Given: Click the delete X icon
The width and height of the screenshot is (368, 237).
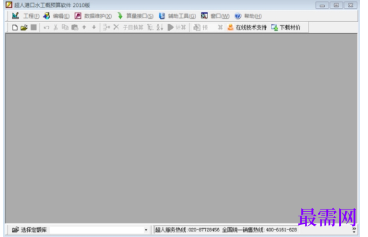Looking at the screenshot, I should pyautogui.click(x=116, y=27).
